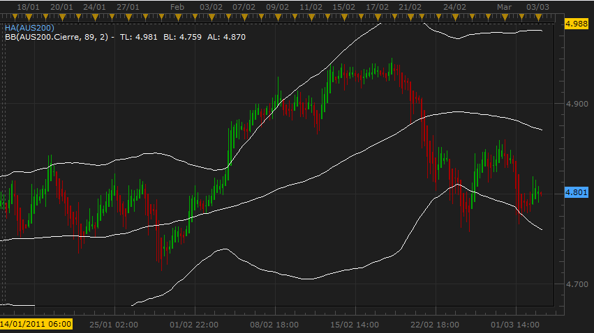
Task: Click the Mar label on top axis
Action: click(x=504, y=7)
